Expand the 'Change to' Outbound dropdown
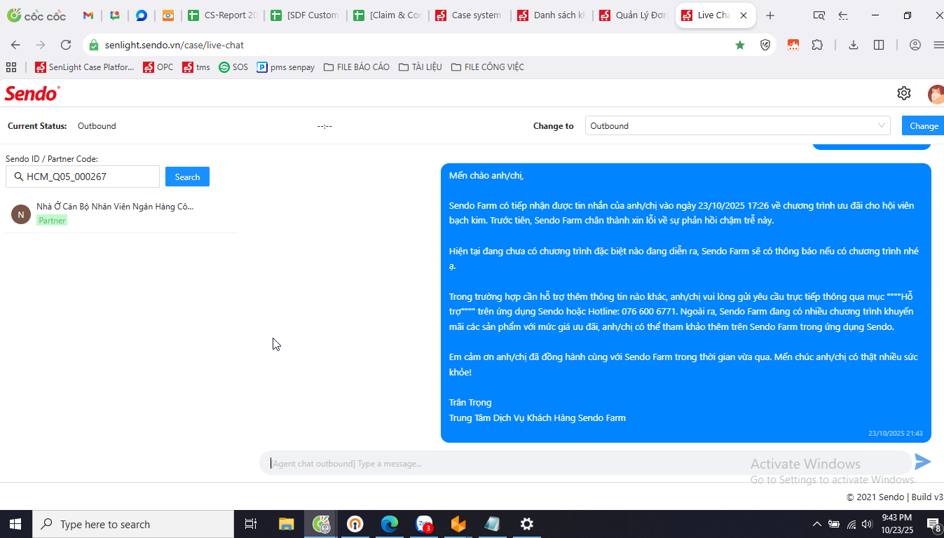This screenshot has height=538, width=944. [738, 126]
